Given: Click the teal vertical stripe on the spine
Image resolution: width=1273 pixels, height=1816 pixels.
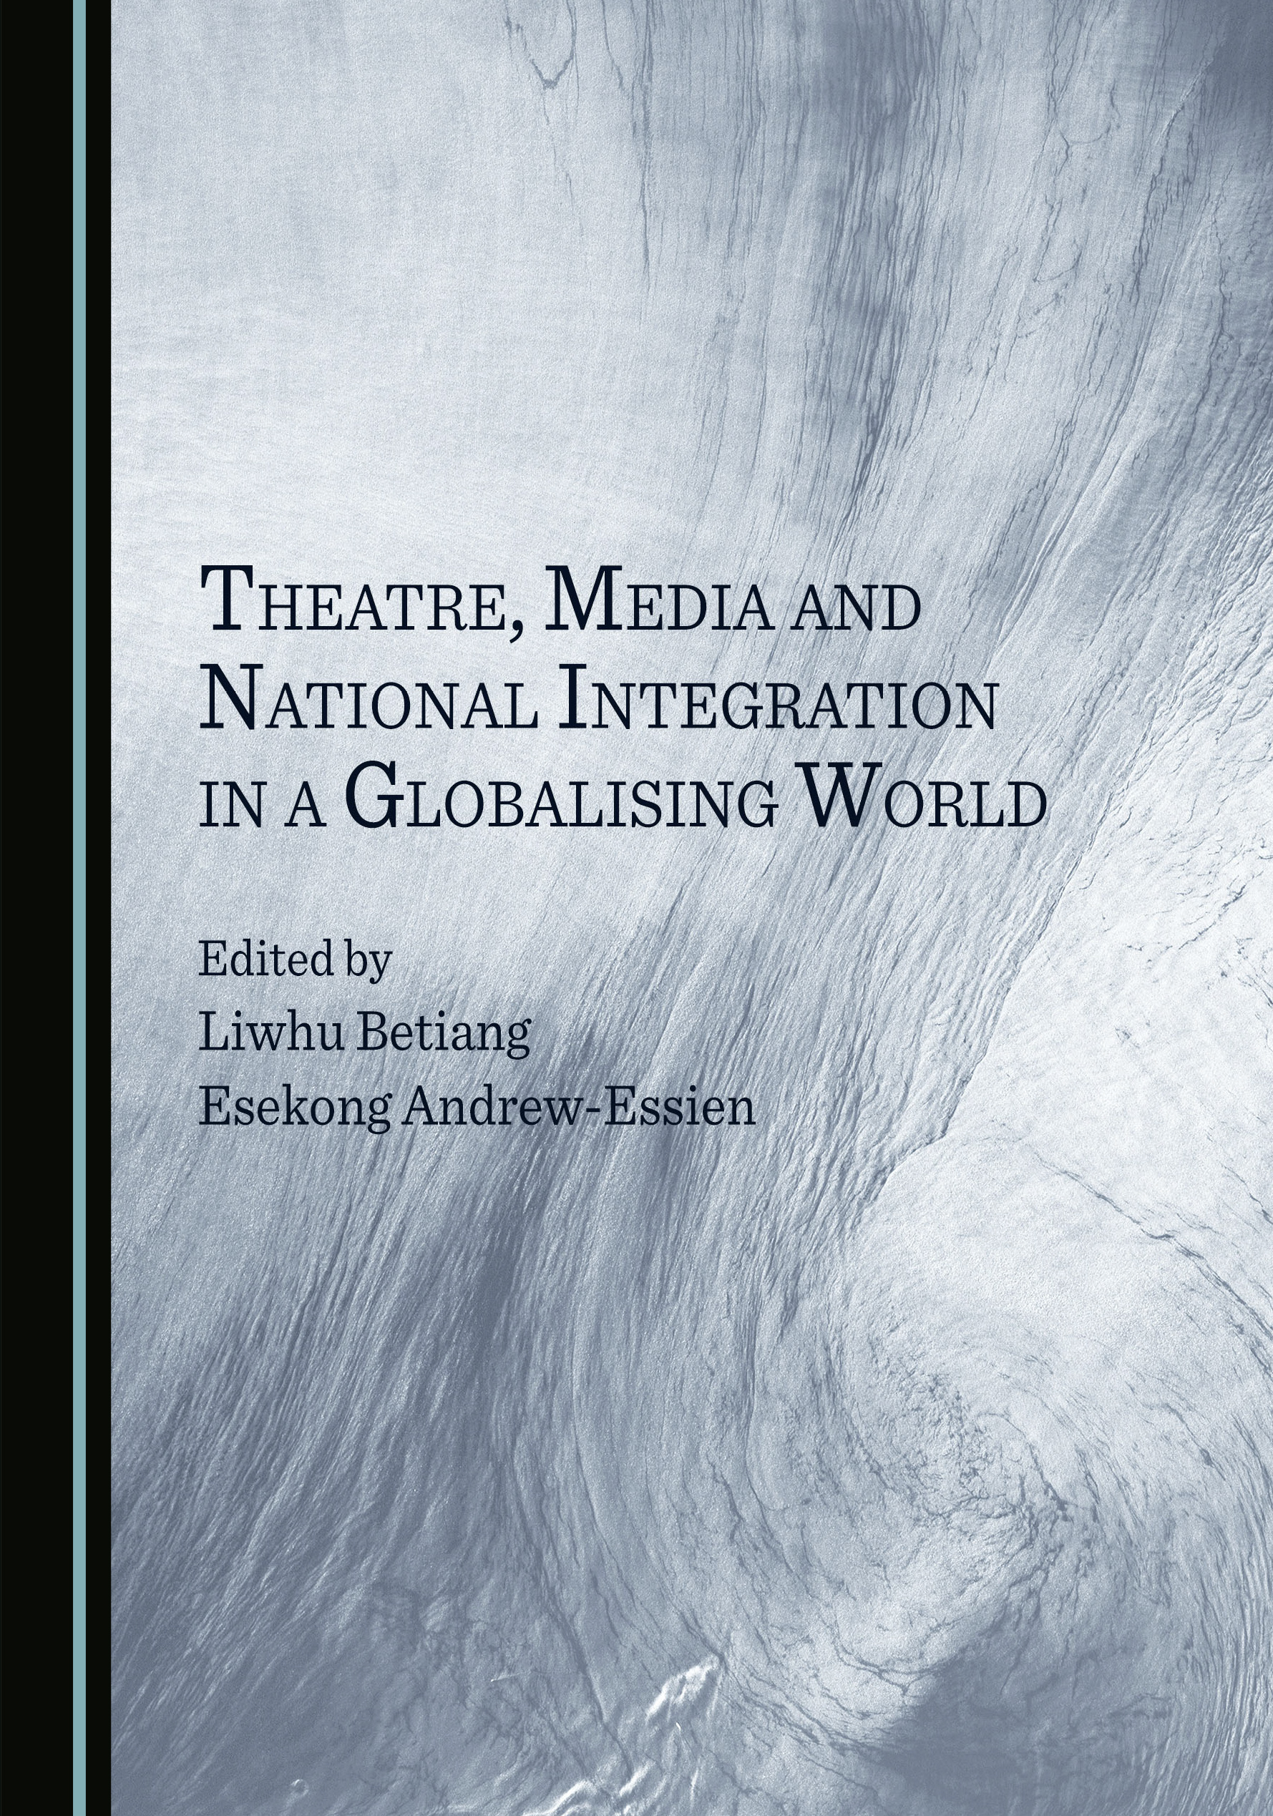Looking at the screenshot, I should click(79, 908).
